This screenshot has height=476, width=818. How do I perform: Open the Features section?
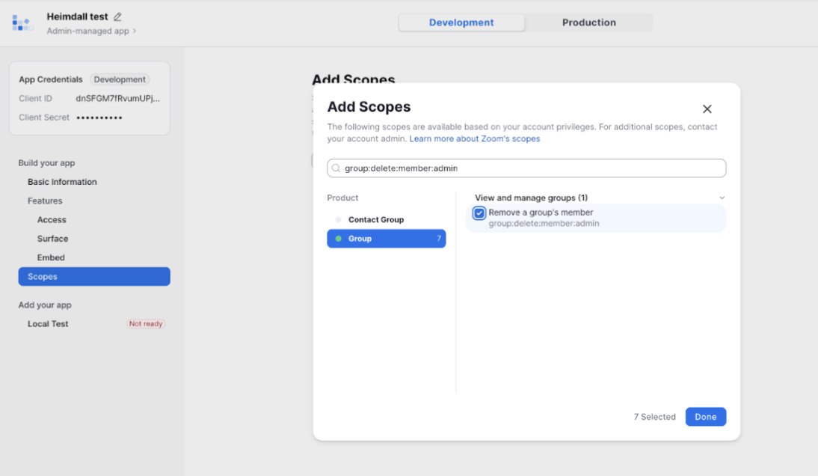point(45,201)
